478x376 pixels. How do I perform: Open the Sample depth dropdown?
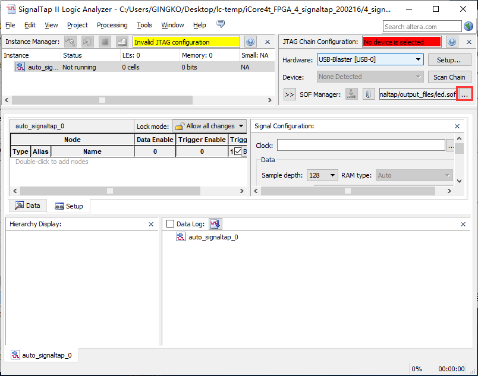point(322,175)
